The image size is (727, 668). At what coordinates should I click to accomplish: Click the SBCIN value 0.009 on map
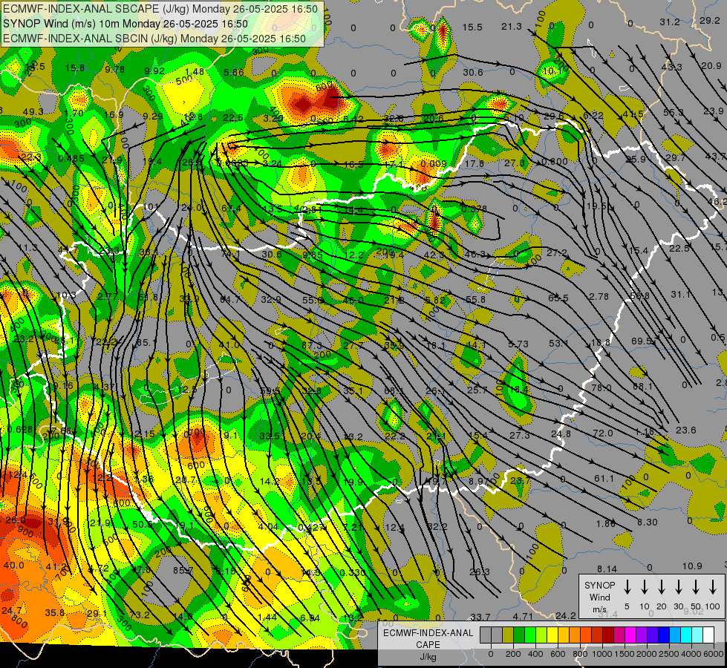[434, 163]
